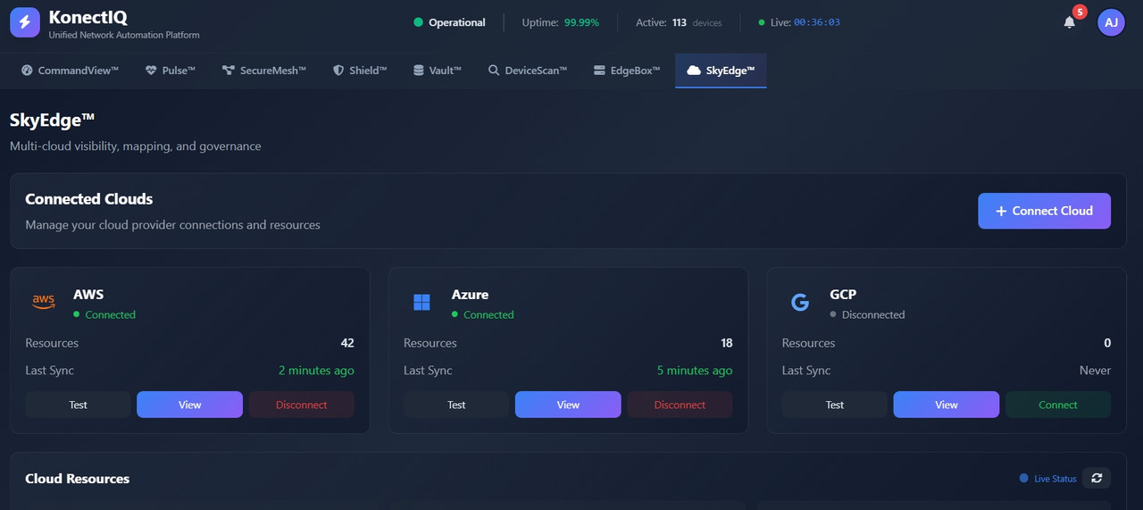
Task: Test the AWS connection
Action: (x=78, y=405)
